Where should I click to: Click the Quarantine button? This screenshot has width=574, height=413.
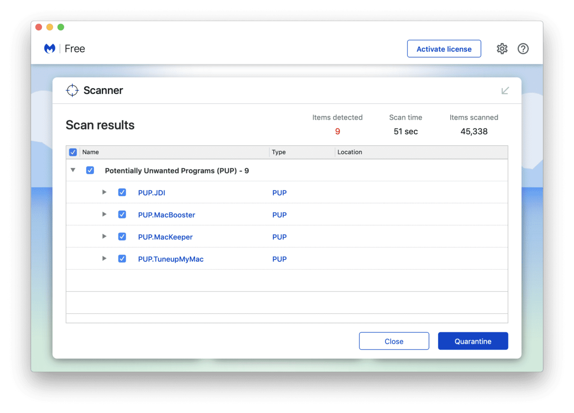[x=472, y=341]
